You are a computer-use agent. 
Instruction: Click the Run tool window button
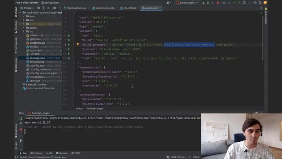pos(23,153)
